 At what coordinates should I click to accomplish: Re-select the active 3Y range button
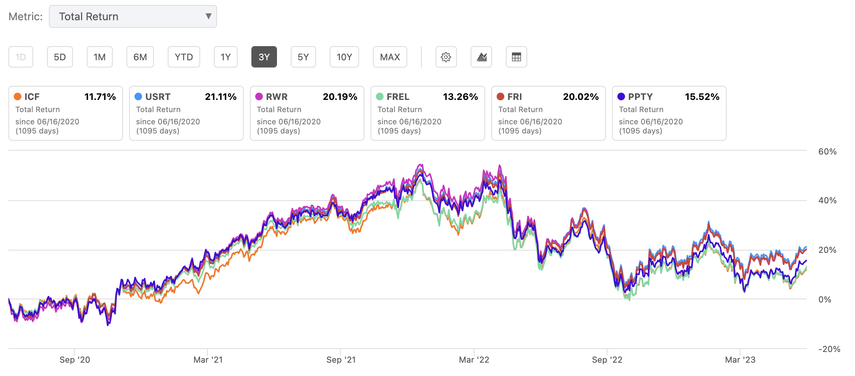264,56
